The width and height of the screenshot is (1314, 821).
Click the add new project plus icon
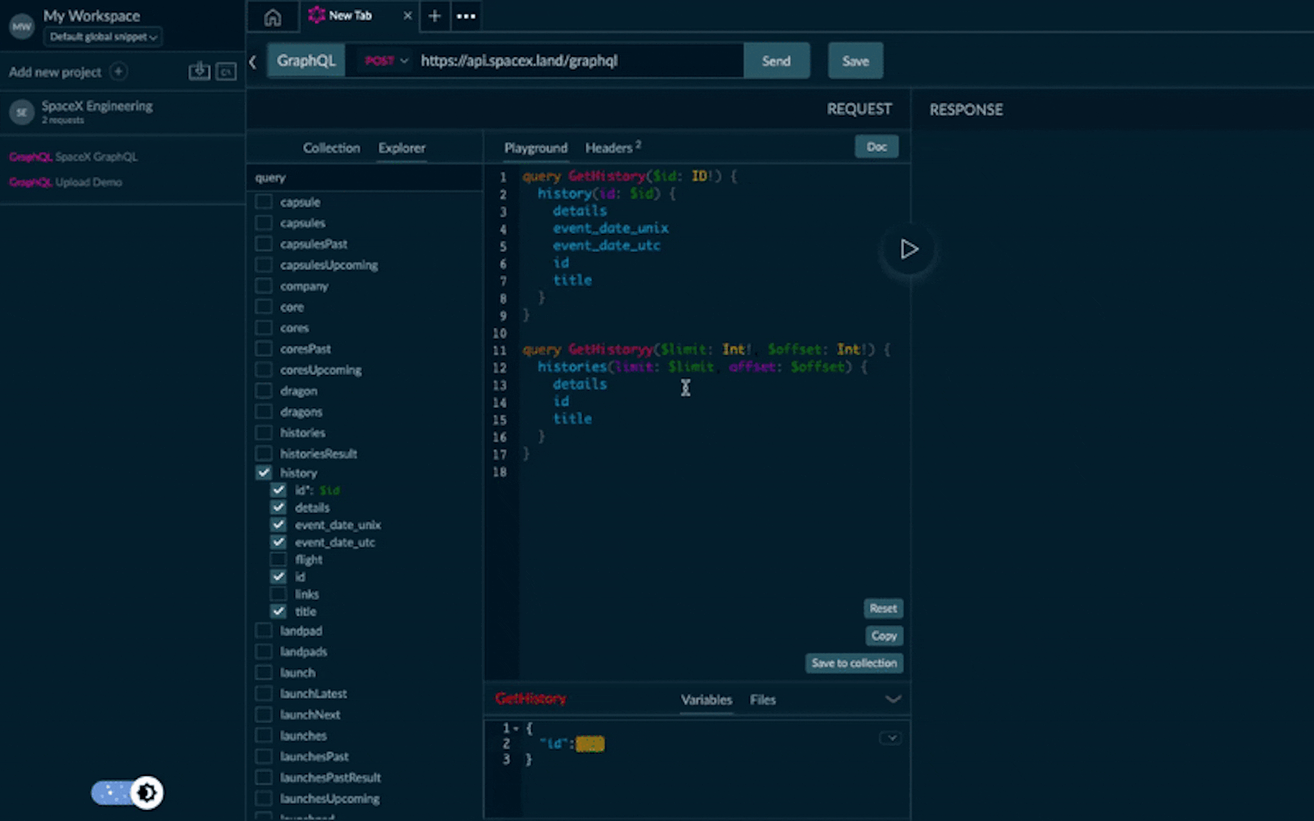tap(118, 72)
